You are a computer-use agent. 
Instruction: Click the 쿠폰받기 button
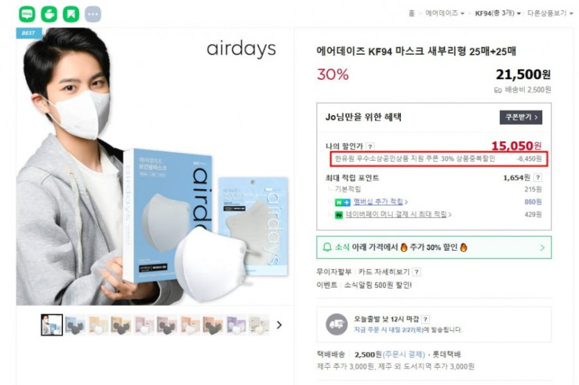click(521, 117)
